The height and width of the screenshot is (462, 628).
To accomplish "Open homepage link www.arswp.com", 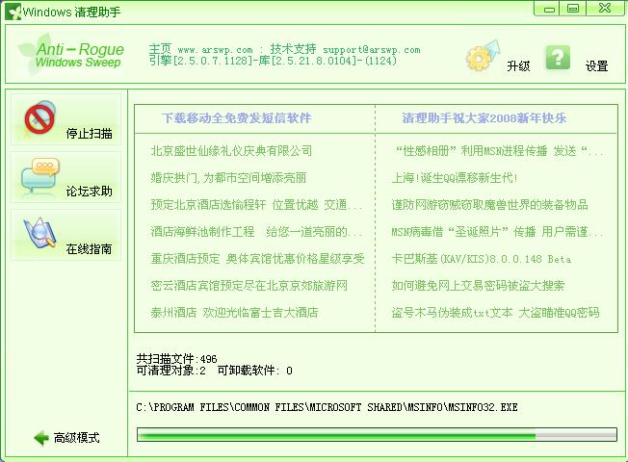I will click(214, 49).
